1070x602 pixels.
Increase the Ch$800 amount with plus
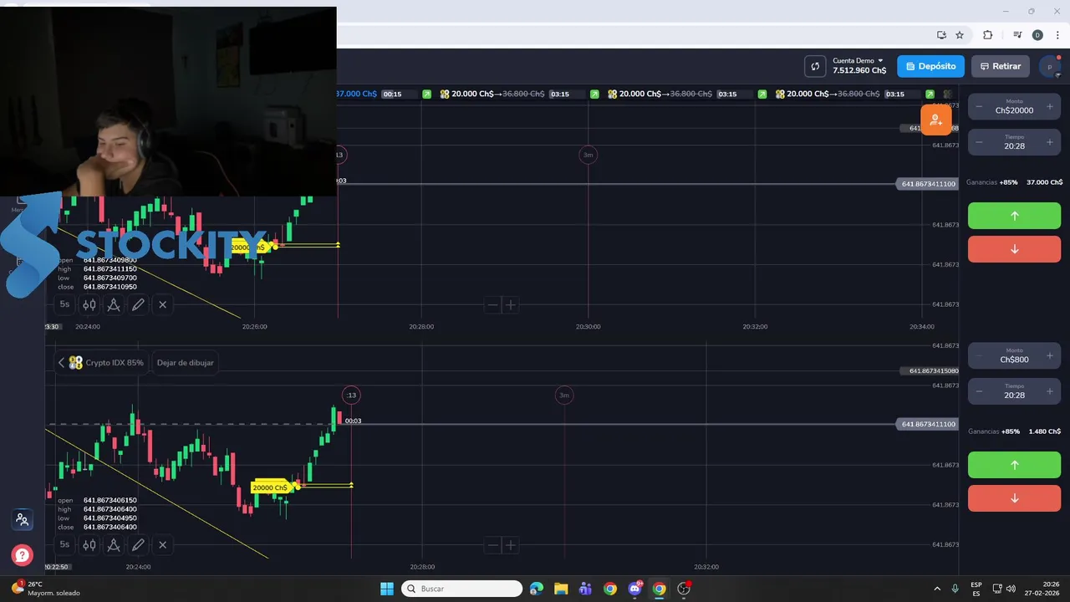(1050, 356)
